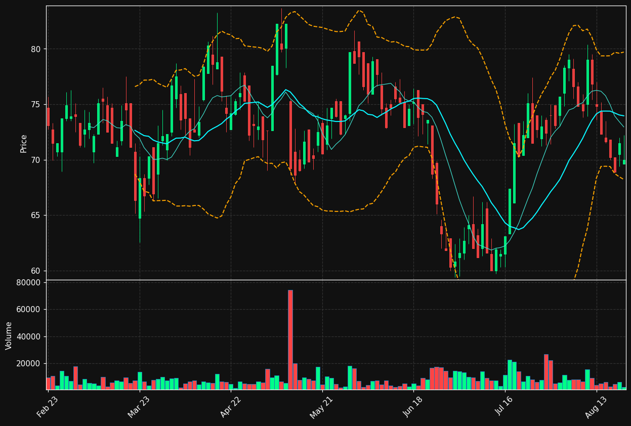
Task: Click the 'Volume' axis title
Action: tap(9, 335)
